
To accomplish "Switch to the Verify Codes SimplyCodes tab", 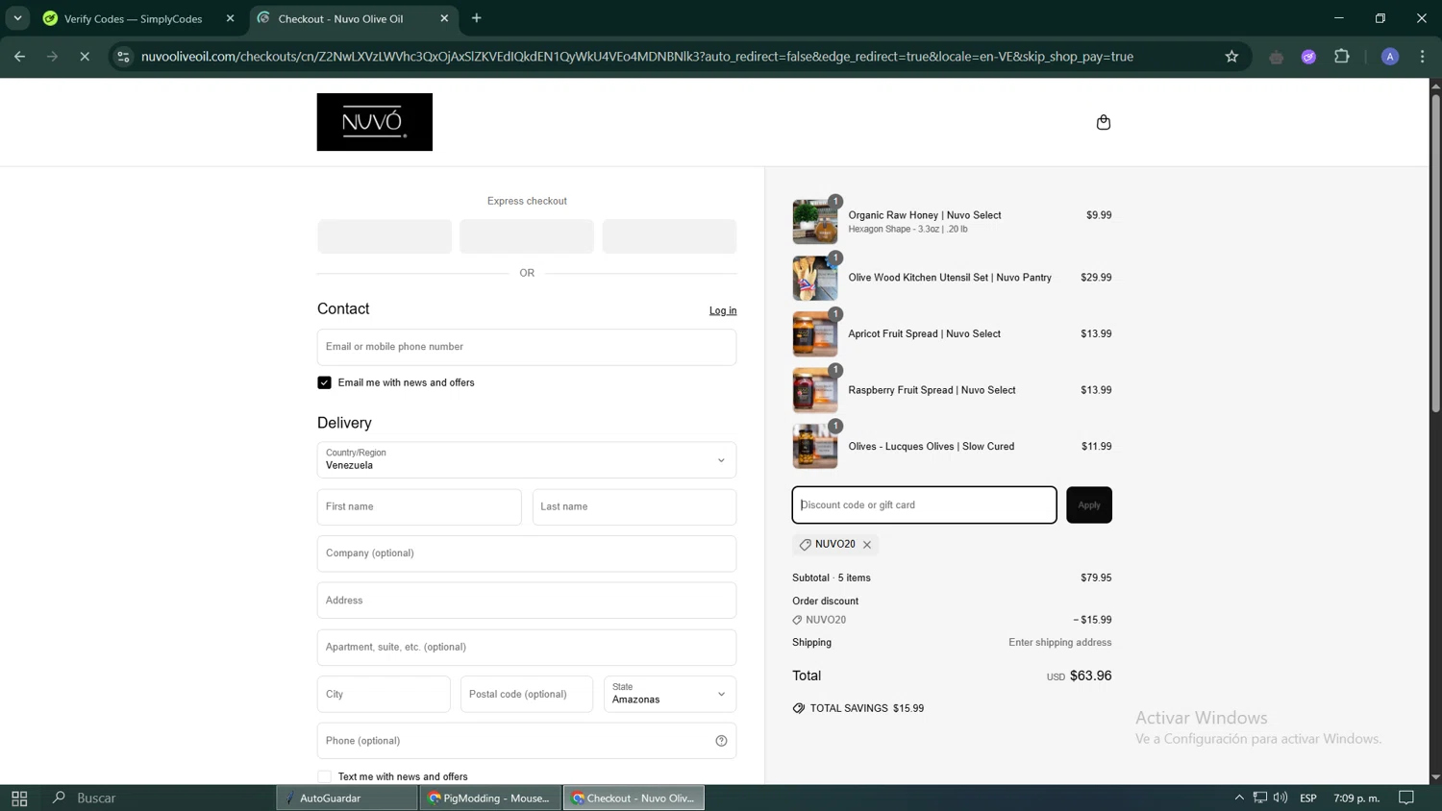I will 133,18.
